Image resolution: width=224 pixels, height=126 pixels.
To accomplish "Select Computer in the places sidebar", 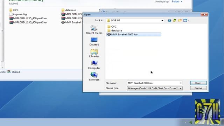I will point(94,65).
